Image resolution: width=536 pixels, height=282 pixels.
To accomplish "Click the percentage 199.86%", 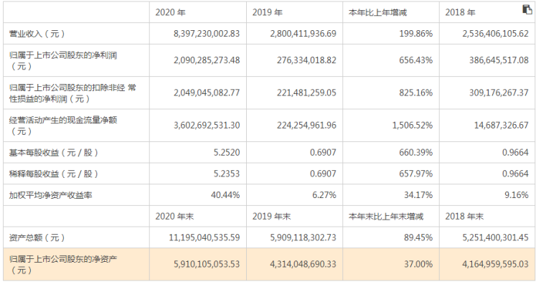I will (x=415, y=34).
